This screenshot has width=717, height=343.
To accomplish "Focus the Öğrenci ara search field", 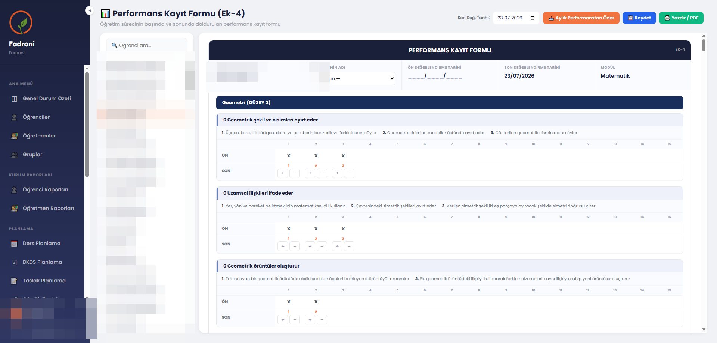I will point(147,45).
